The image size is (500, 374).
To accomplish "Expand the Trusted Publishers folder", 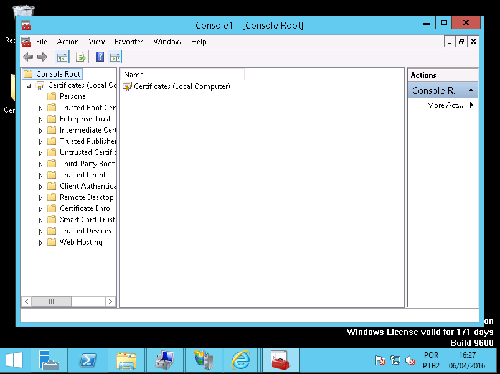I will click(40, 142).
